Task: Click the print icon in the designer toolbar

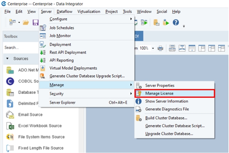Action: pyautogui.click(x=160, y=48)
